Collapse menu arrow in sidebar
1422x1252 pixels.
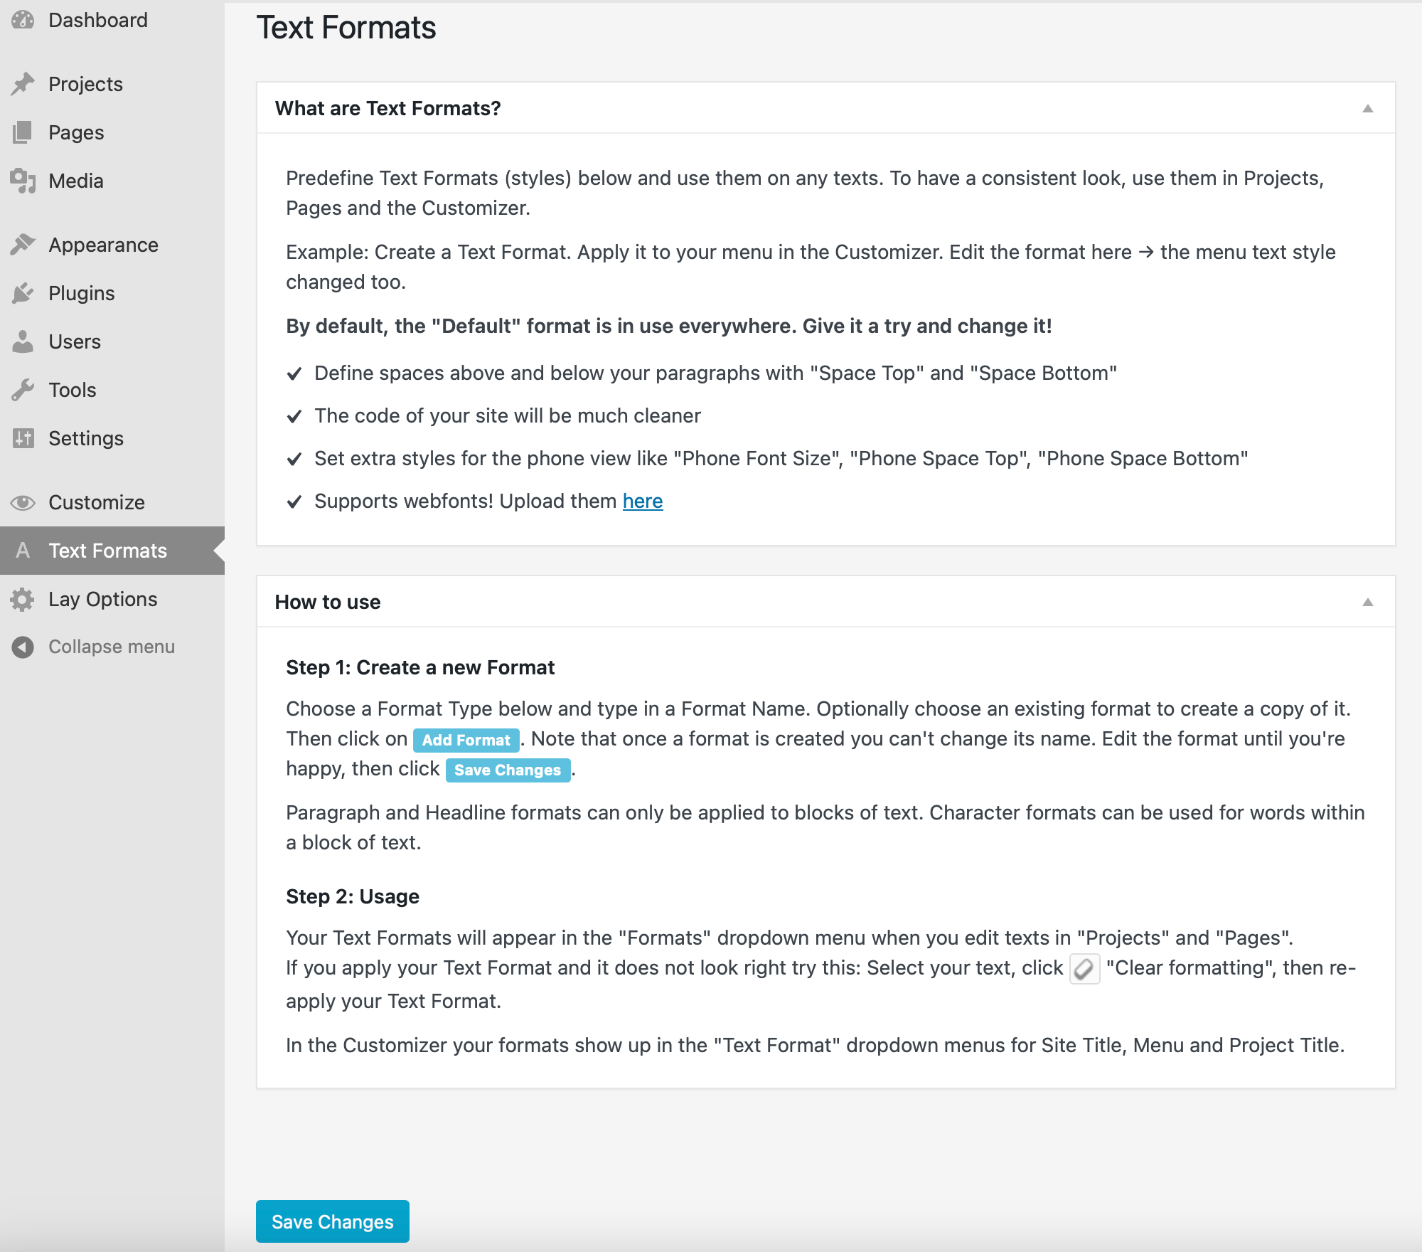[x=23, y=647]
